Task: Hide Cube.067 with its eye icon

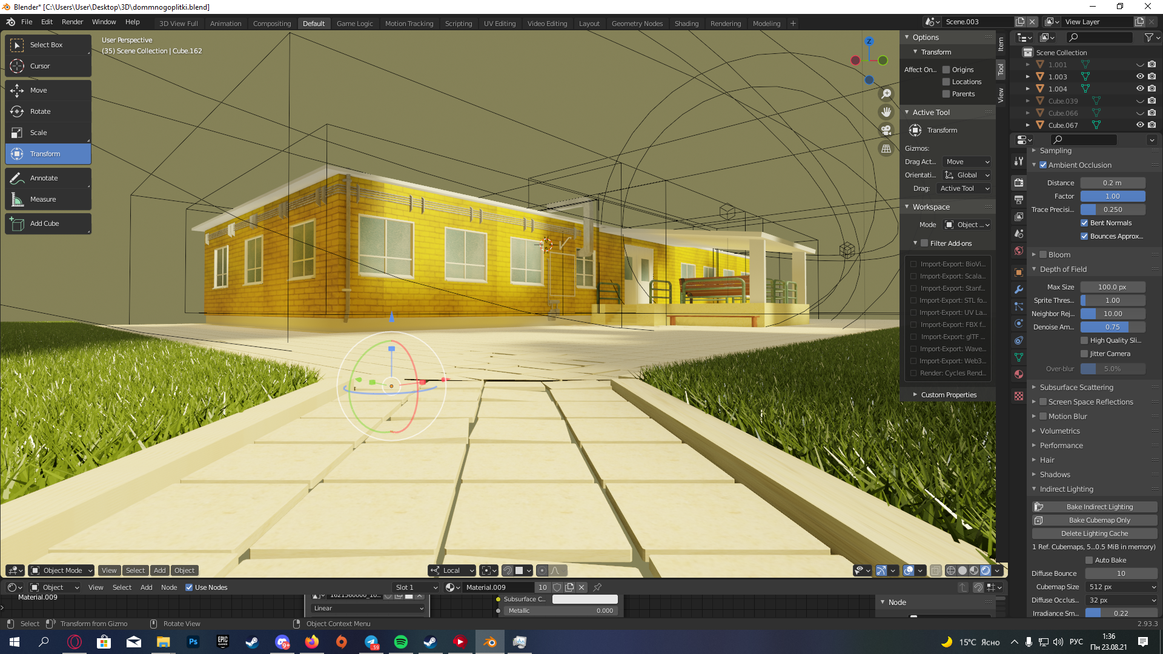Action: [1140, 125]
